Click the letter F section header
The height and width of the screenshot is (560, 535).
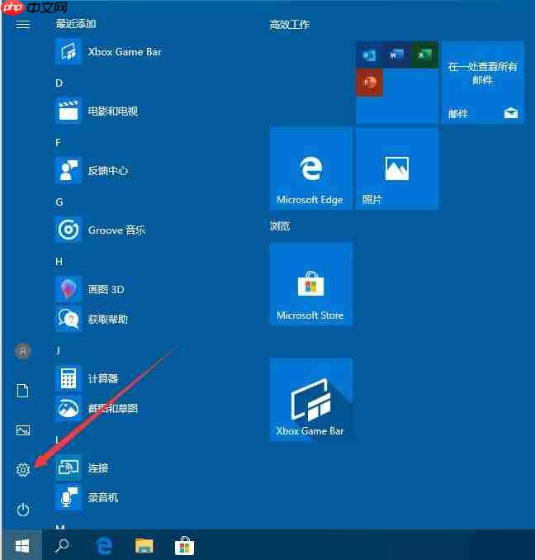click(58, 143)
